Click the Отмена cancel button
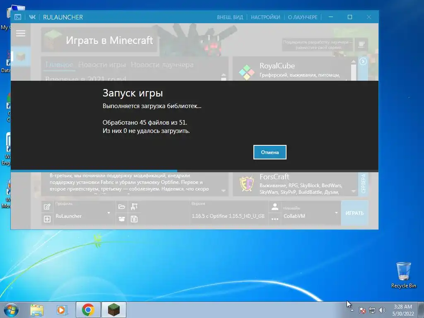The height and width of the screenshot is (318, 424). pyautogui.click(x=270, y=152)
